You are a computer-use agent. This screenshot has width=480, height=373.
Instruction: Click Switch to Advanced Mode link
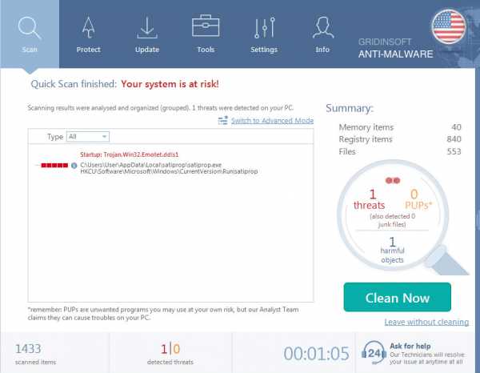point(272,121)
